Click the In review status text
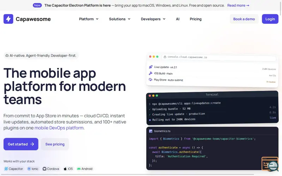Viewport: 282px width, 176px height. pos(271,82)
